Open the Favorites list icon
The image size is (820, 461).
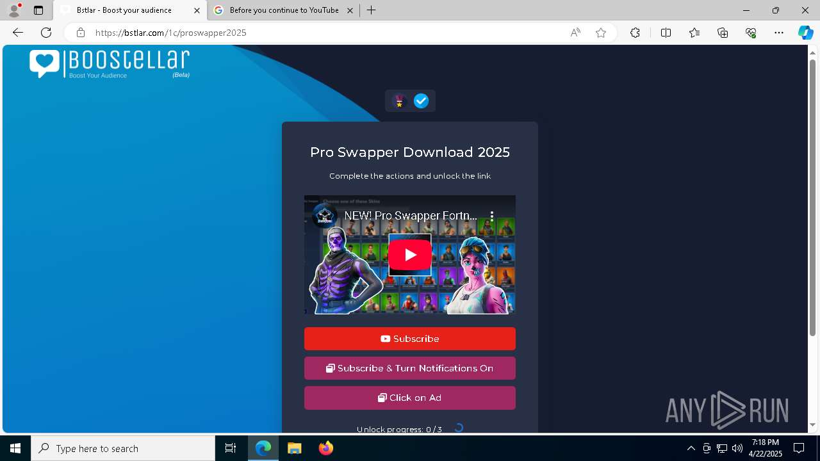click(x=694, y=33)
